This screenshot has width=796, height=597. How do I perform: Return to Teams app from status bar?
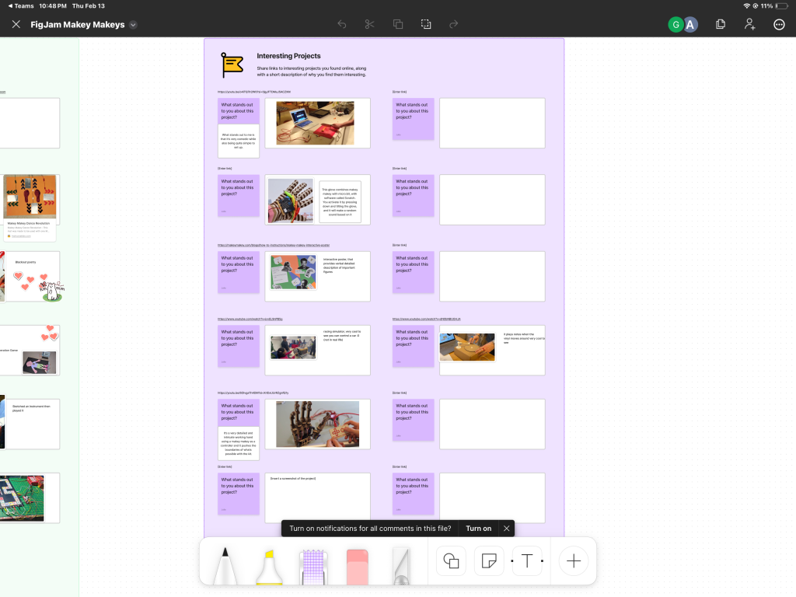(x=20, y=5)
